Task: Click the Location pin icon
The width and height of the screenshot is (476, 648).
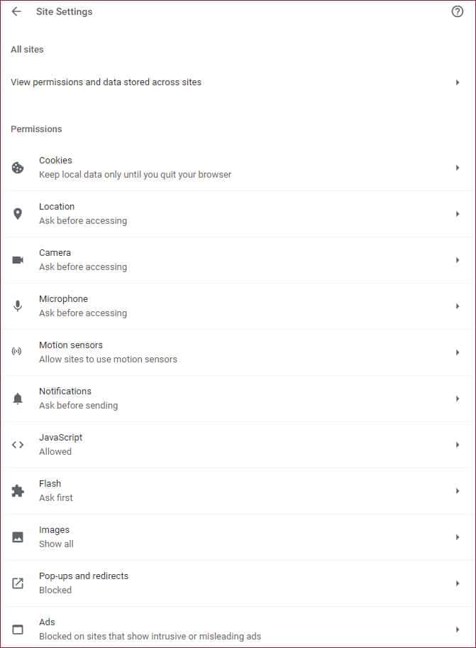Action: [18, 214]
